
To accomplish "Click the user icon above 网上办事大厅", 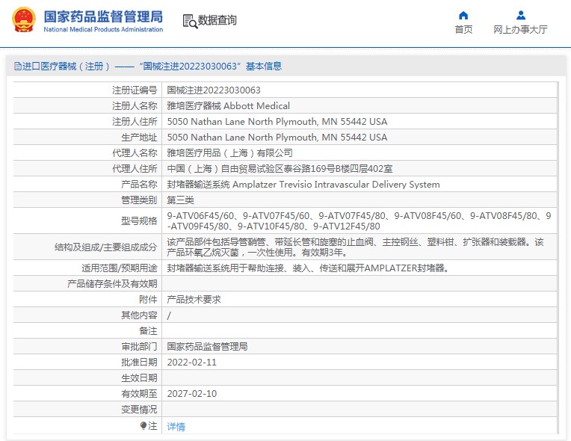I will click(x=521, y=15).
